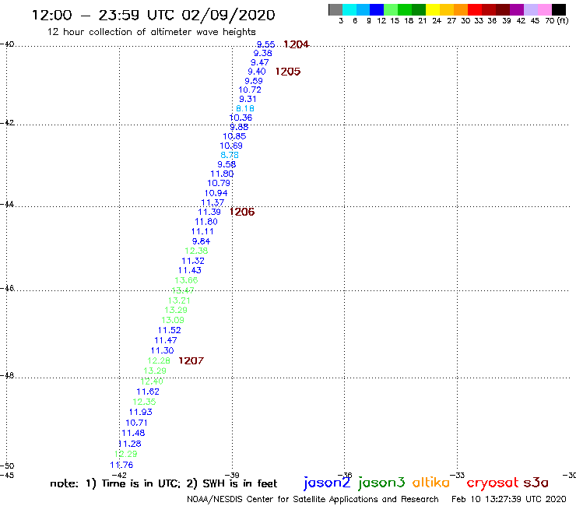Image resolution: width=576 pixels, height=506 pixels.
Task: Click the jason2 satellite legend label
Action: (327, 483)
